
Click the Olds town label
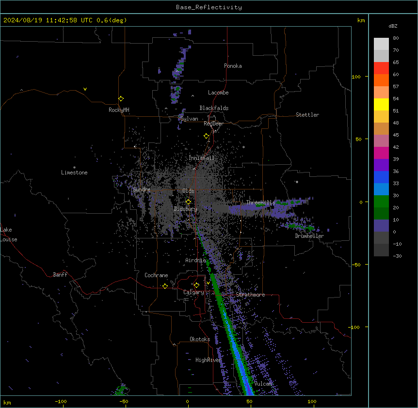188,191
